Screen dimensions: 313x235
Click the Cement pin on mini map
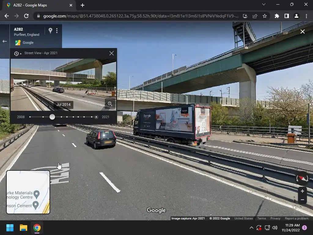click(35, 205)
